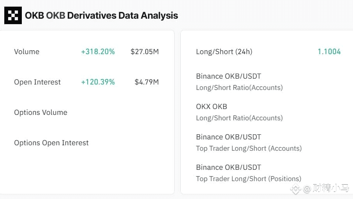Viewport: 353px width, 199px height.
Task: Click the Top Trader Long/Short (Positions) subtitle
Action: (249, 179)
